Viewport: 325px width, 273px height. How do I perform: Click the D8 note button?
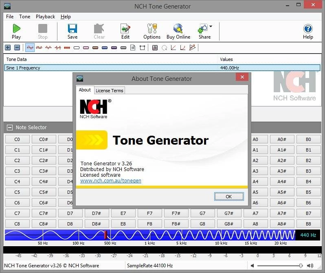click(70, 224)
